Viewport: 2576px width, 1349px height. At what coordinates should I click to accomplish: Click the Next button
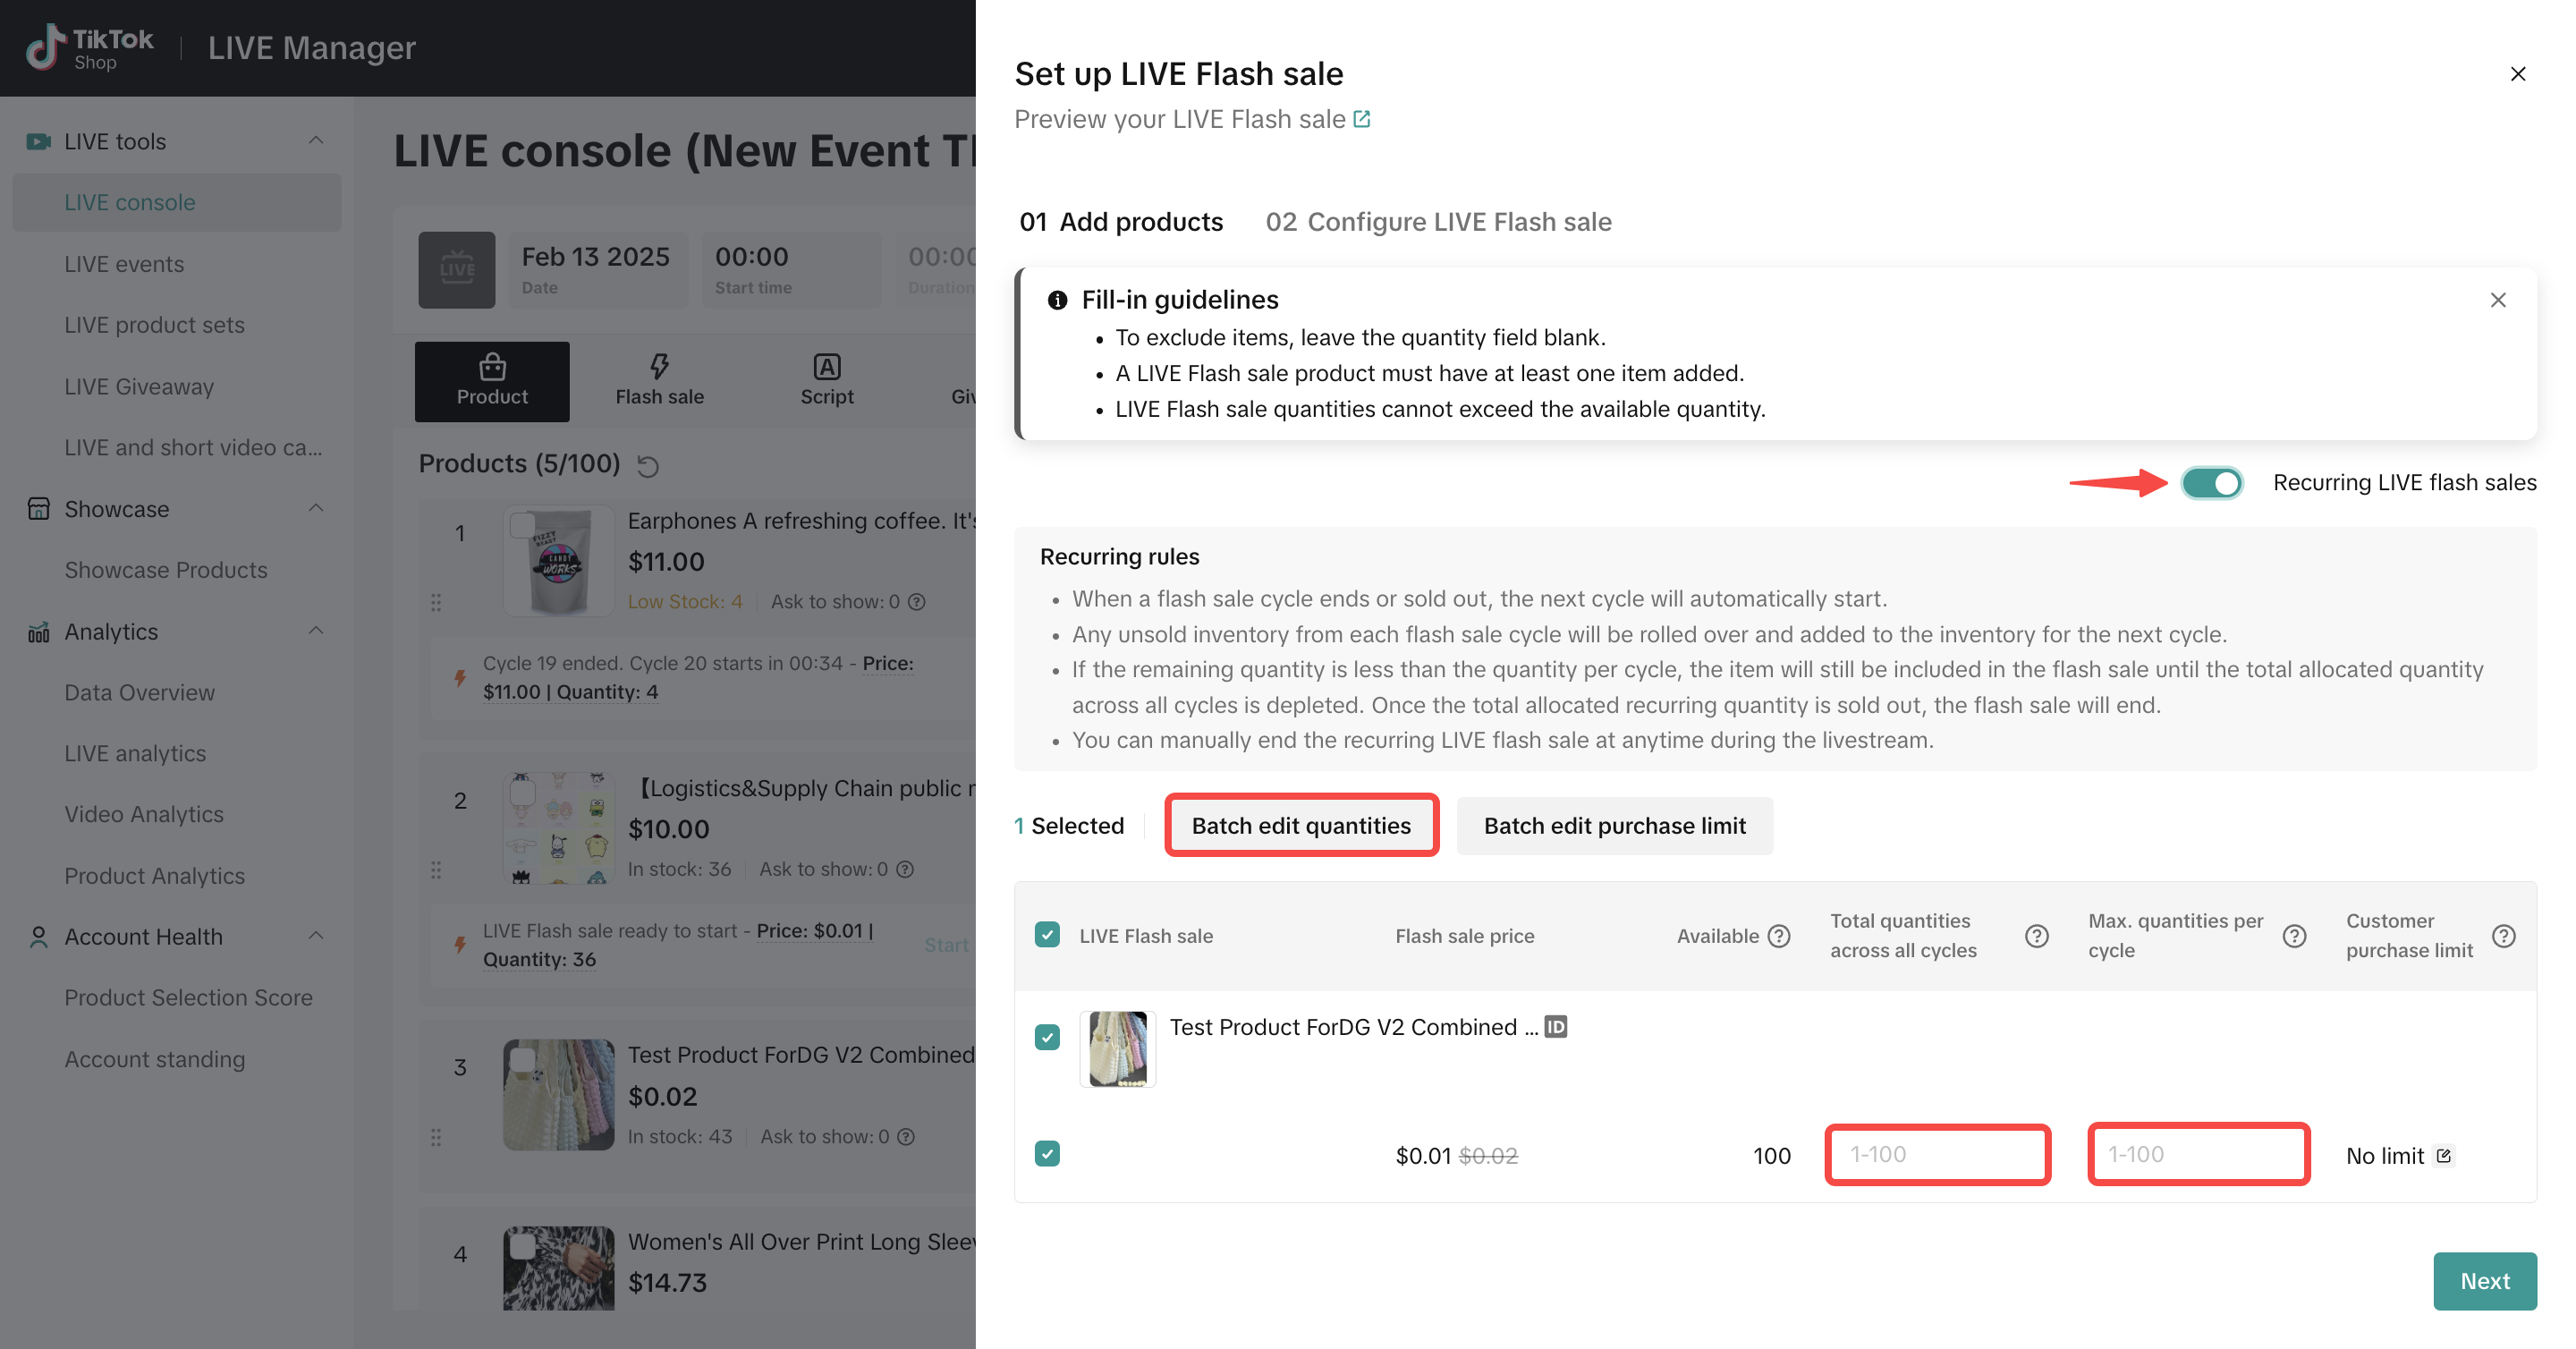coord(2484,1281)
